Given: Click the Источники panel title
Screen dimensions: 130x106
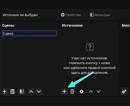Looking at the screenshot, I should coord(72,25).
